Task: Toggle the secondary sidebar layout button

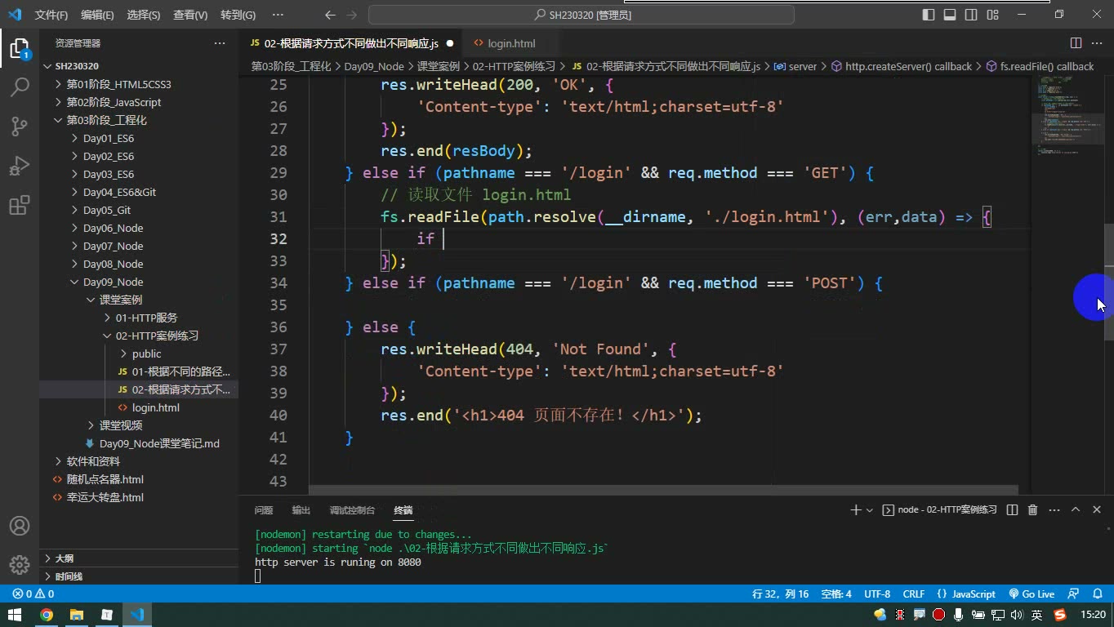Action: pyautogui.click(x=971, y=15)
